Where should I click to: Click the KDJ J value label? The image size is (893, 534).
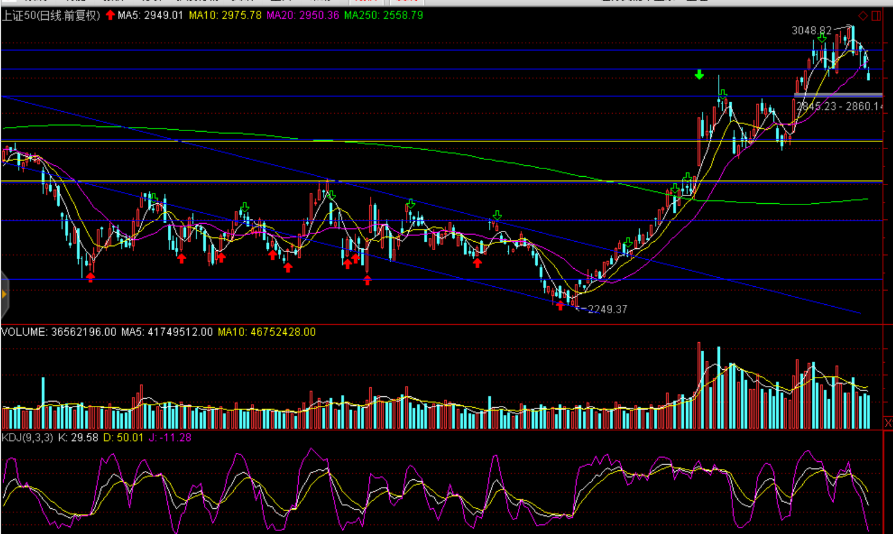coord(169,438)
